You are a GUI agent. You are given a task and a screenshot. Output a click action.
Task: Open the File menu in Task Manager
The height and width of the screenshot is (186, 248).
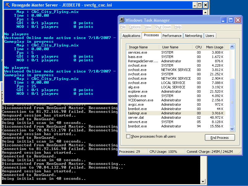click(123, 27)
